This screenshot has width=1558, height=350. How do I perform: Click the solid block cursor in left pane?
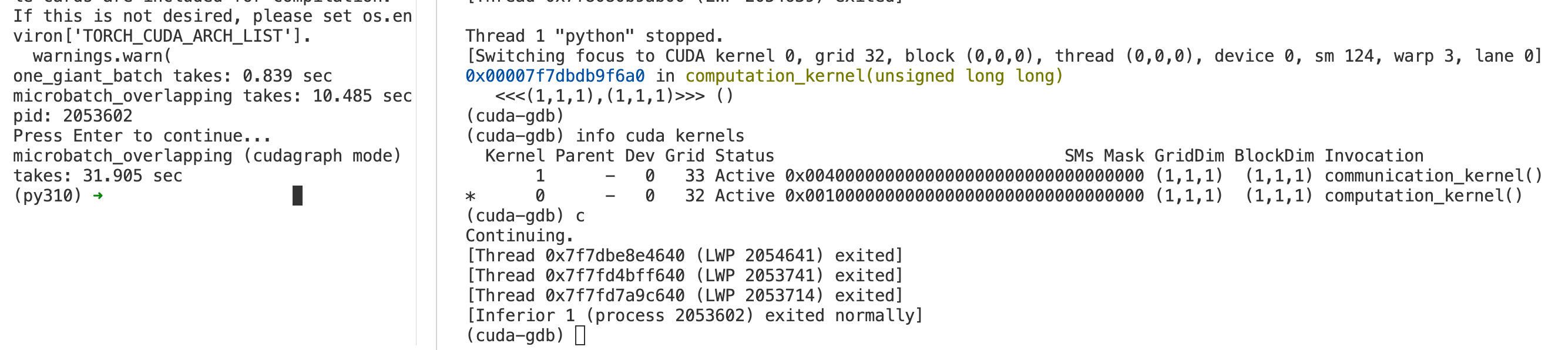pyautogui.click(x=297, y=196)
